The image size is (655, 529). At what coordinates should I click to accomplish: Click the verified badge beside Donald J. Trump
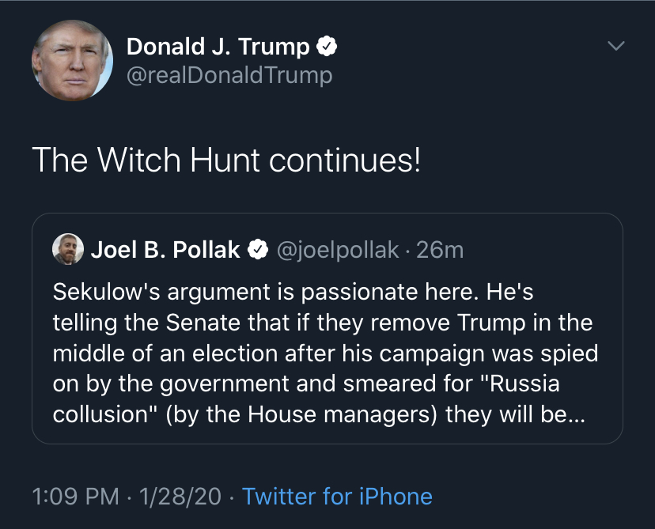[x=327, y=47]
